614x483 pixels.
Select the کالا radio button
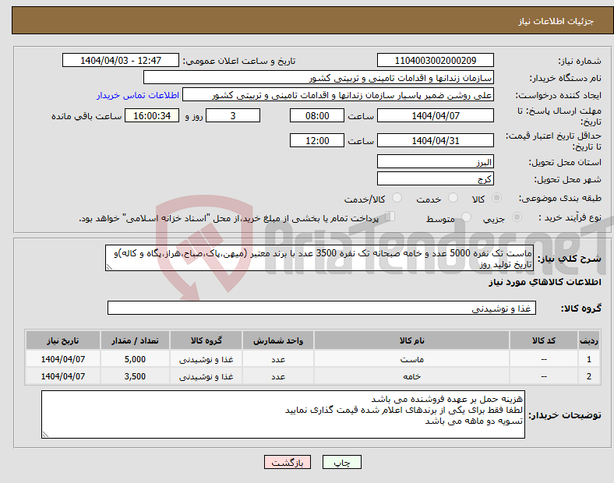click(497, 199)
